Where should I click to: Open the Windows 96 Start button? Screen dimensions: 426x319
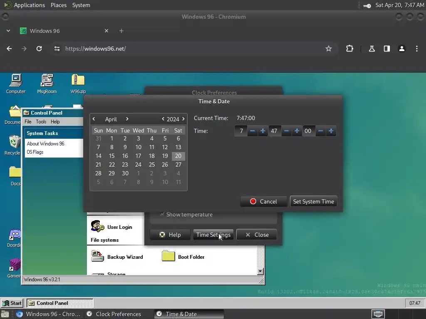tap(12, 303)
